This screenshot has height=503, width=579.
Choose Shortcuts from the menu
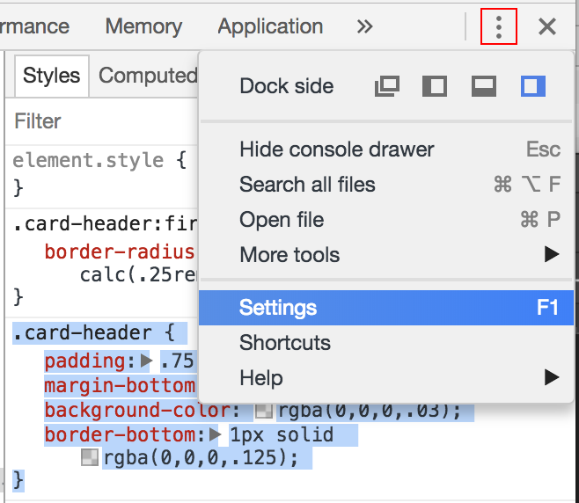pos(386,343)
